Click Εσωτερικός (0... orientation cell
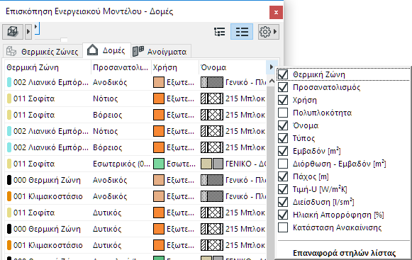The image size is (412, 260). click(121, 164)
